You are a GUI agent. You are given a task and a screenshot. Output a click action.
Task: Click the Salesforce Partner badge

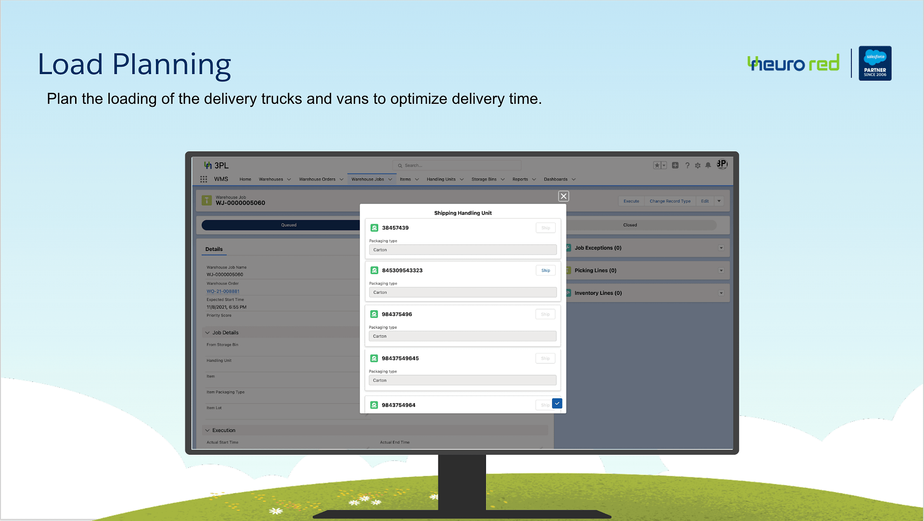coord(875,64)
